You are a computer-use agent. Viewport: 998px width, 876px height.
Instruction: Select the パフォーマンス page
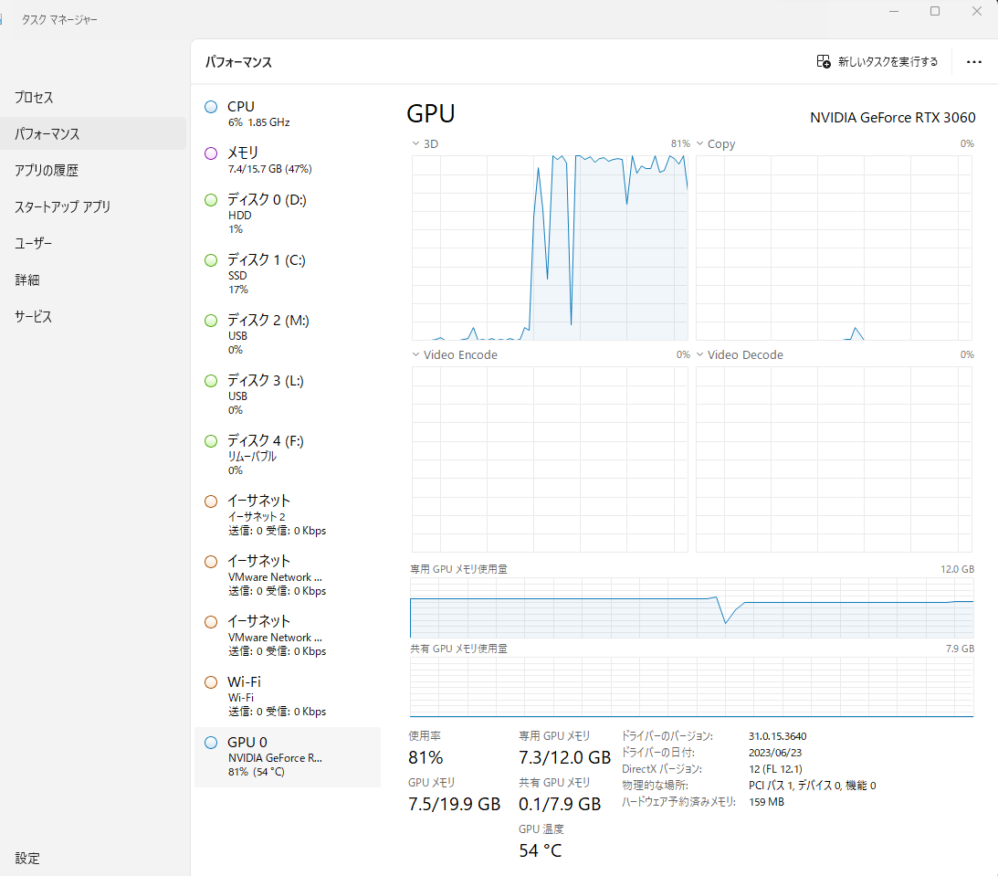pos(93,133)
